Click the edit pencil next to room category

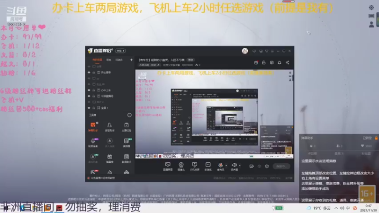(159, 65)
